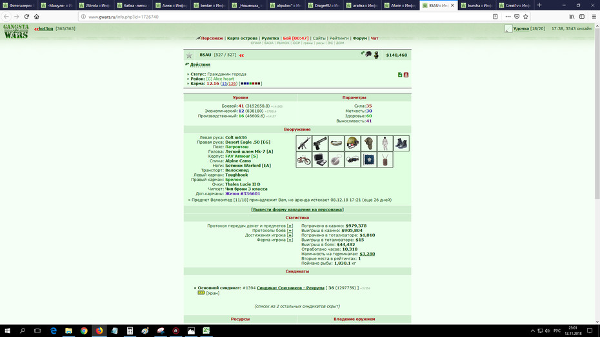Open the Форум menu item
The image size is (600, 337).
(x=360, y=38)
